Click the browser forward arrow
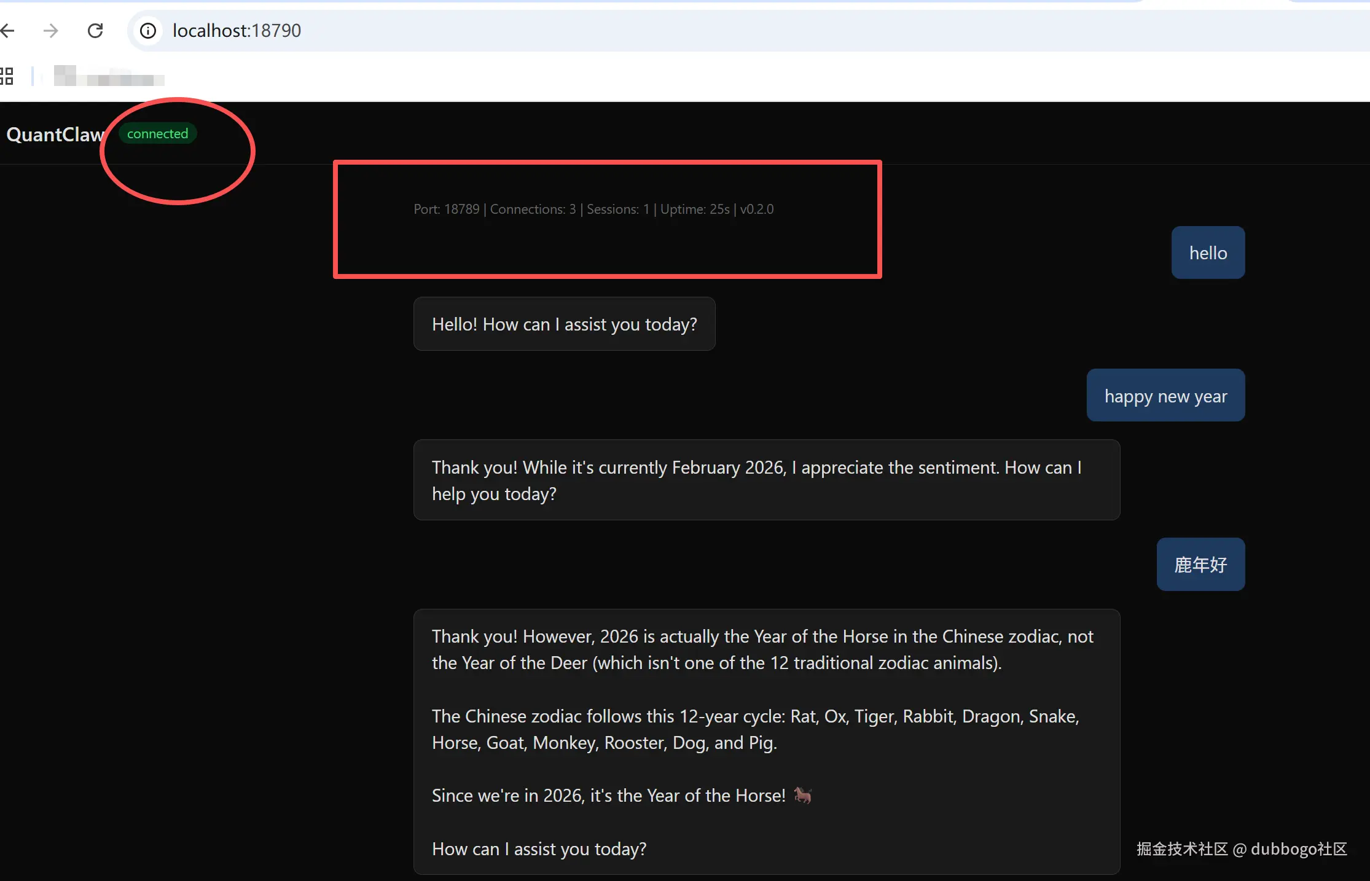The width and height of the screenshot is (1370, 881). point(51,30)
